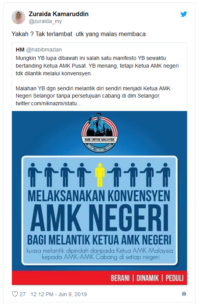Open the tweet info icon
199x305 pixels.
184,294
